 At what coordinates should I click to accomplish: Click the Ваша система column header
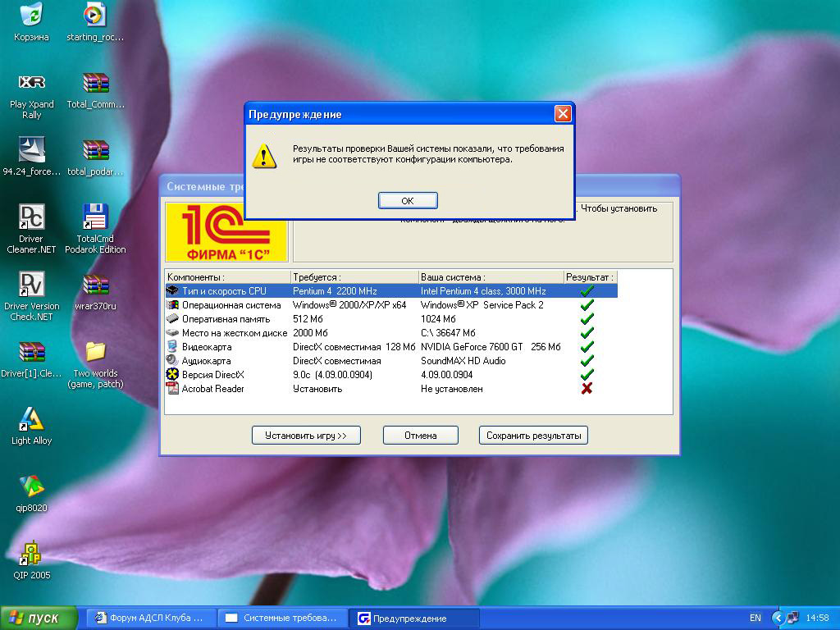point(491,277)
